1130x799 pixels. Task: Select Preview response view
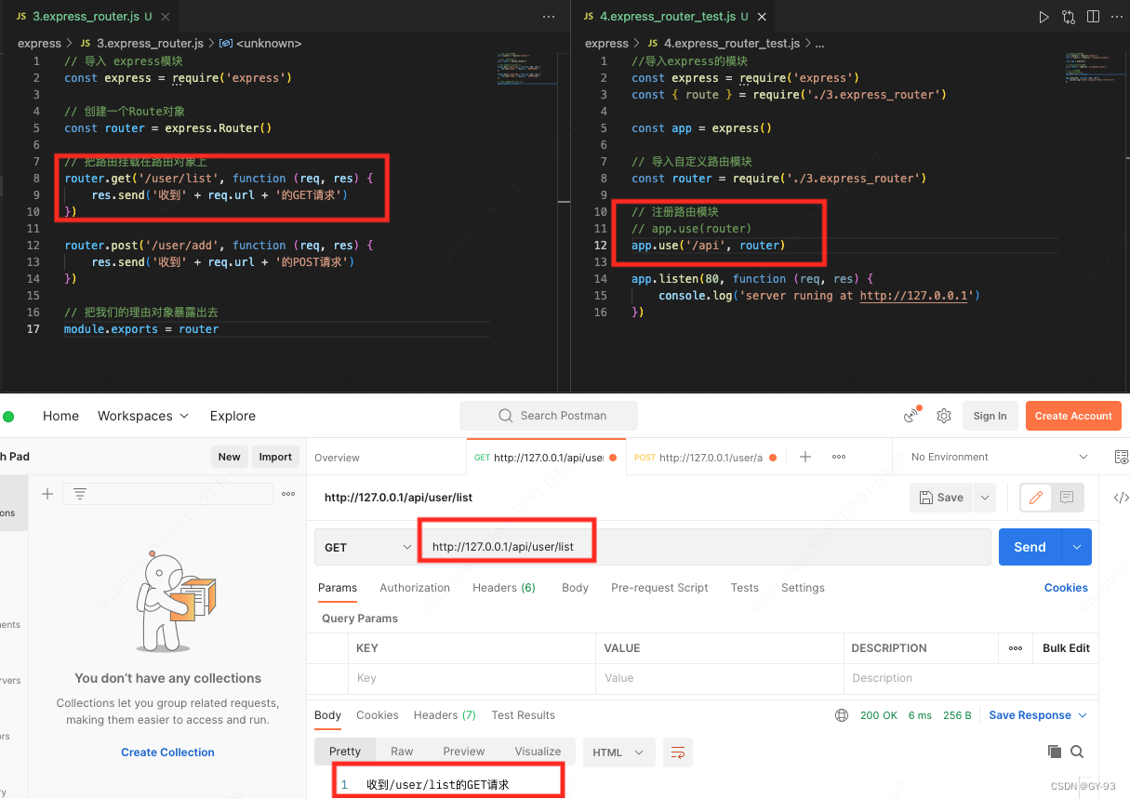pos(464,752)
